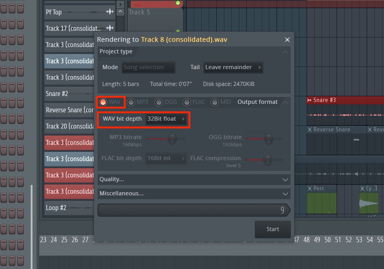Select the Cy..1 waveform clip

[369, 203]
